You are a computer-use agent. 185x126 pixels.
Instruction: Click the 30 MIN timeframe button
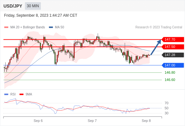pos(33,6)
